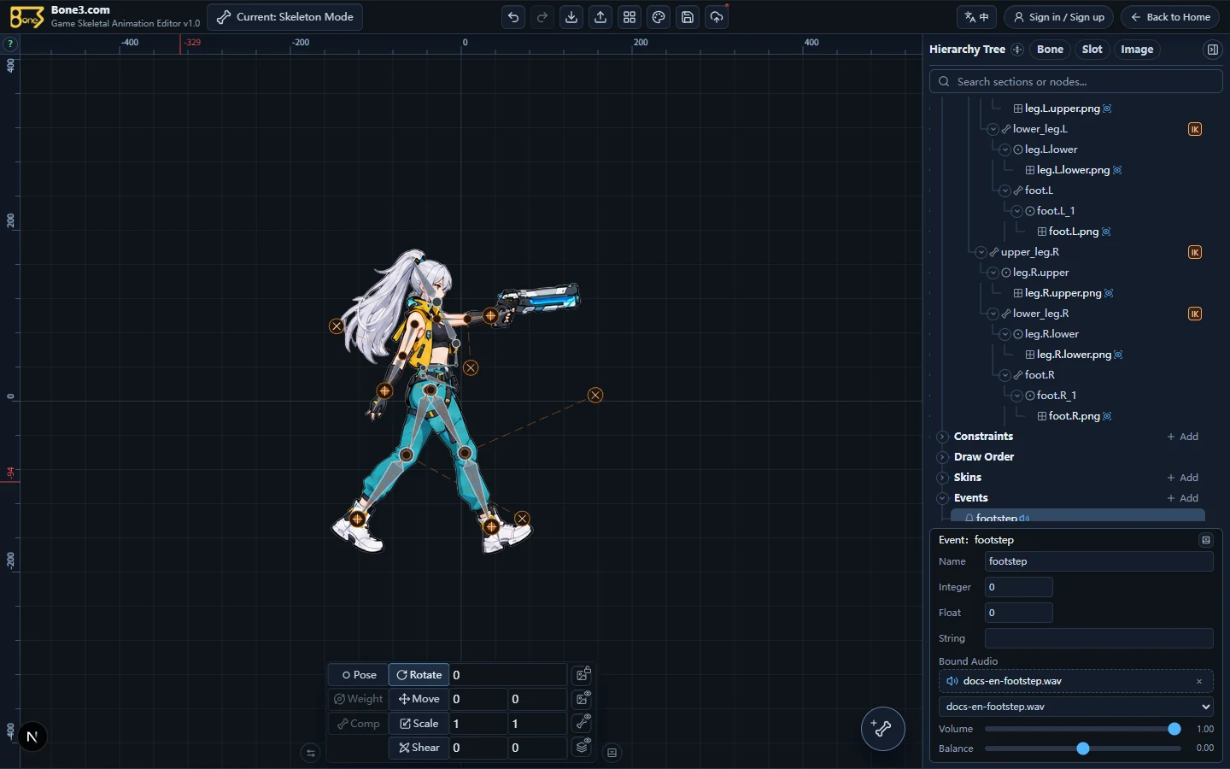The height and width of the screenshot is (769, 1230).
Task: Undo the last action
Action: coord(513,17)
